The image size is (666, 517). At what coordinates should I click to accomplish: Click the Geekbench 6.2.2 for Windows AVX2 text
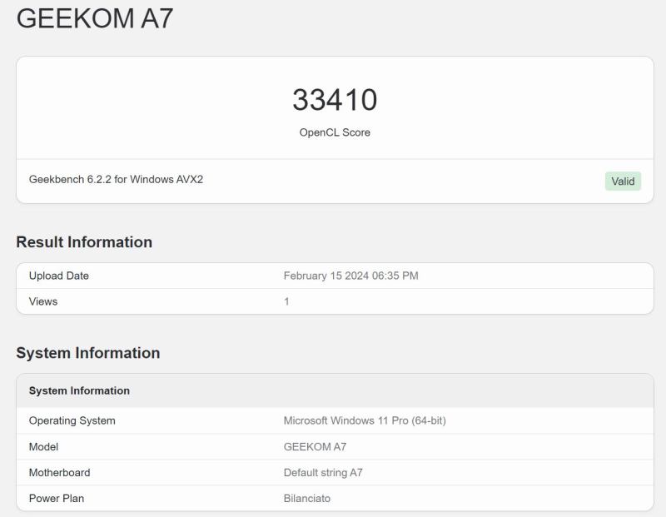click(x=116, y=180)
